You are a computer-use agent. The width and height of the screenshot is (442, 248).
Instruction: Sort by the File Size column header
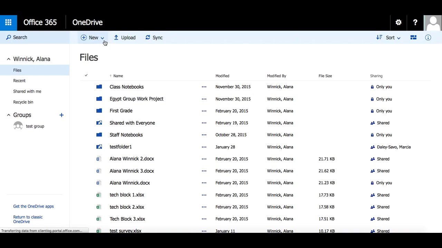click(x=325, y=76)
